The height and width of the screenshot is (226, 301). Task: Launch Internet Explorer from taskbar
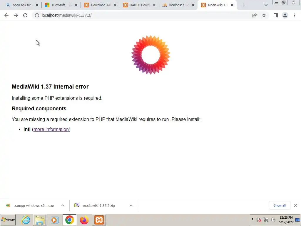coord(26,220)
